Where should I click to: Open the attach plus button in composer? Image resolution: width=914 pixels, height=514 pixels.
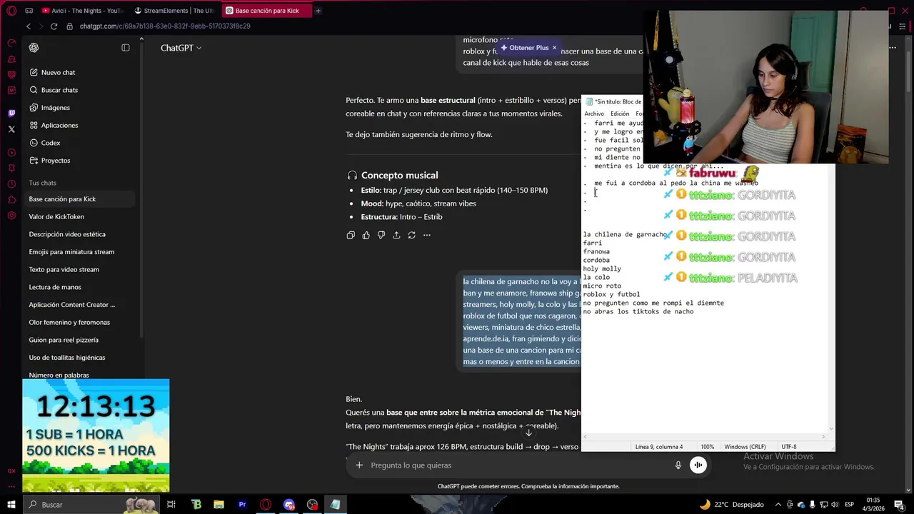pyautogui.click(x=359, y=465)
